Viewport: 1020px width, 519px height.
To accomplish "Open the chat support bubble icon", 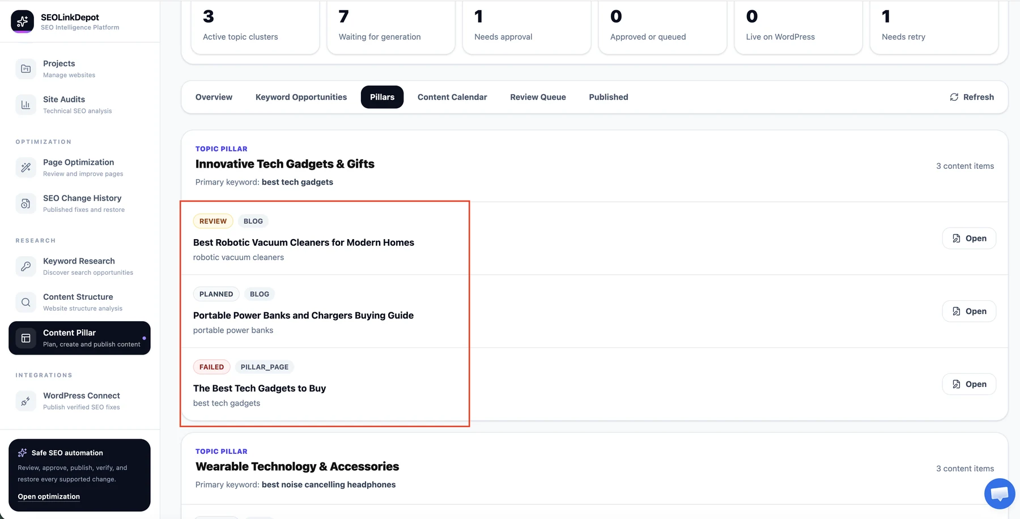I will 1000,494.
